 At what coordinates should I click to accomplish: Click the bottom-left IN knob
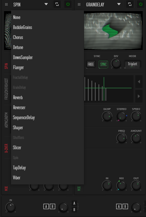[10, 207]
